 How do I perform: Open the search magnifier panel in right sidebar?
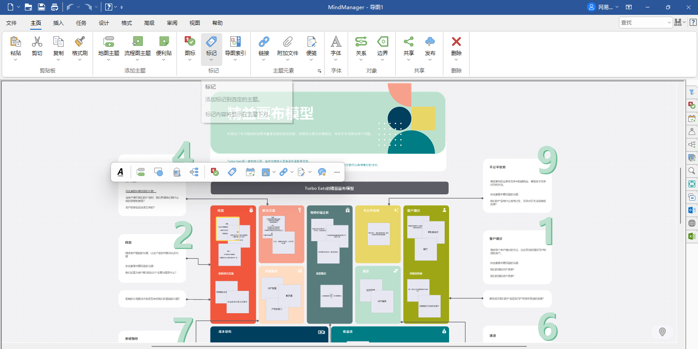[x=692, y=171]
